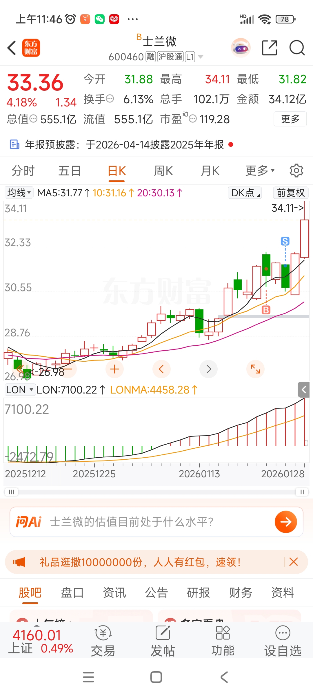Image resolution: width=313 pixels, height=696 pixels.
Task: Tap the 融 margin badge
Action: [x=151, y=57]
